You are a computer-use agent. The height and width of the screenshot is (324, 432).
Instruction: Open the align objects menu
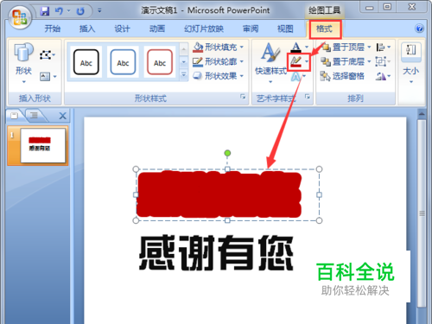click(384, 47)
